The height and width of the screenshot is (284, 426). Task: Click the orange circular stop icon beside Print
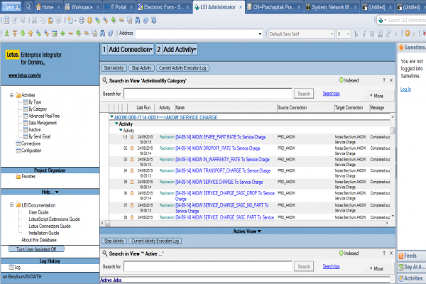click(x=89, y=21)
